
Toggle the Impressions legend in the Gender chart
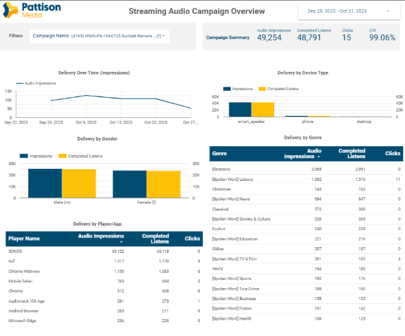tap(36, 156)
